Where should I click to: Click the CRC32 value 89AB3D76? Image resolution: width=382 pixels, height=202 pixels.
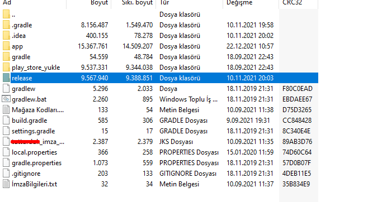pos(297,142)
